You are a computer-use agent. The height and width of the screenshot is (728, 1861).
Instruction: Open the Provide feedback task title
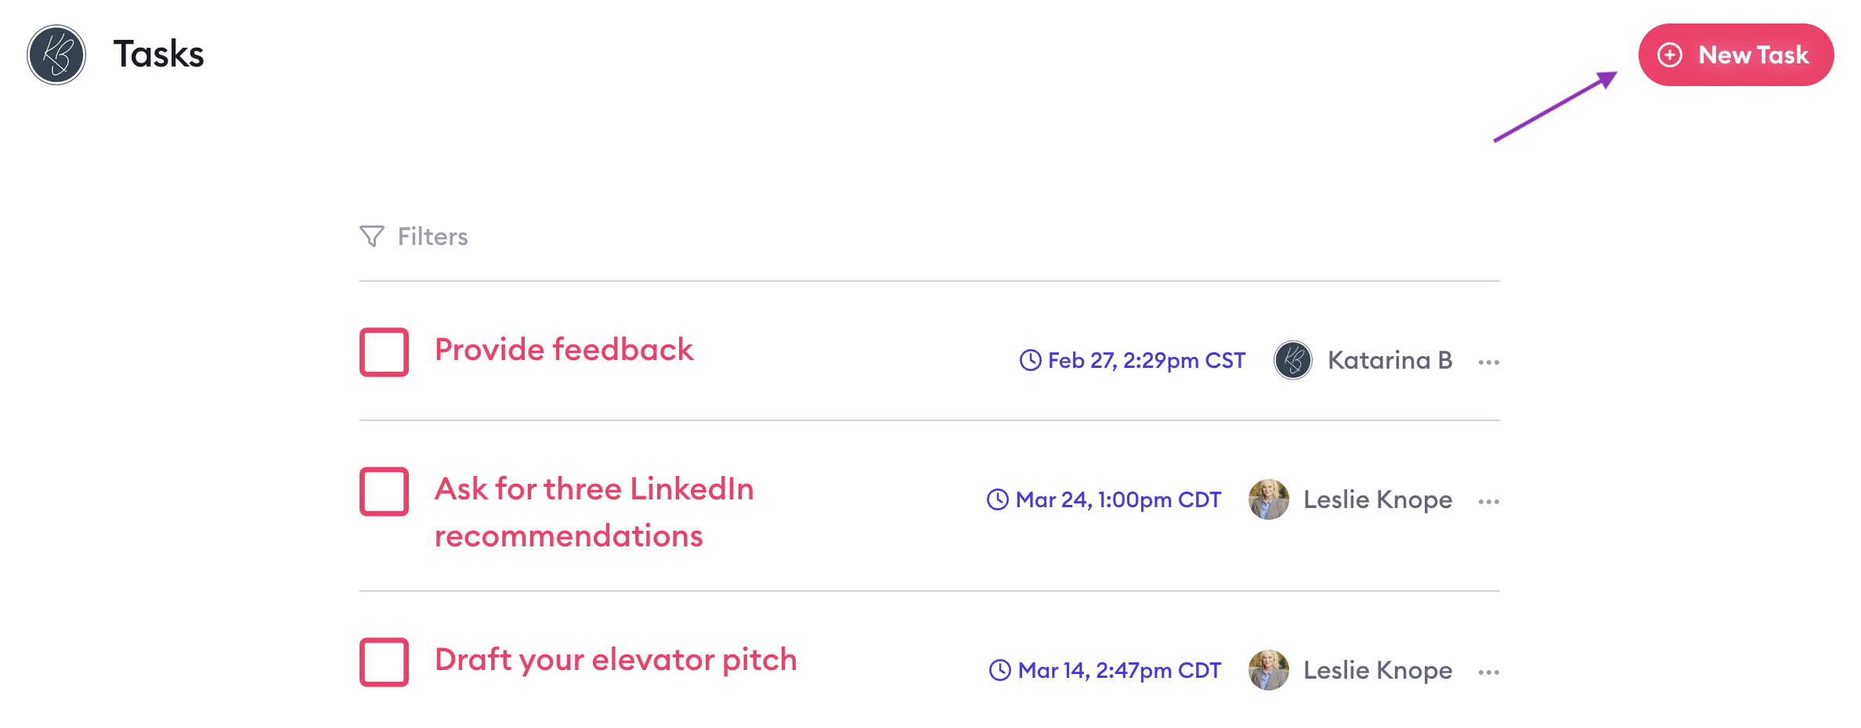(x=564, y=350)
